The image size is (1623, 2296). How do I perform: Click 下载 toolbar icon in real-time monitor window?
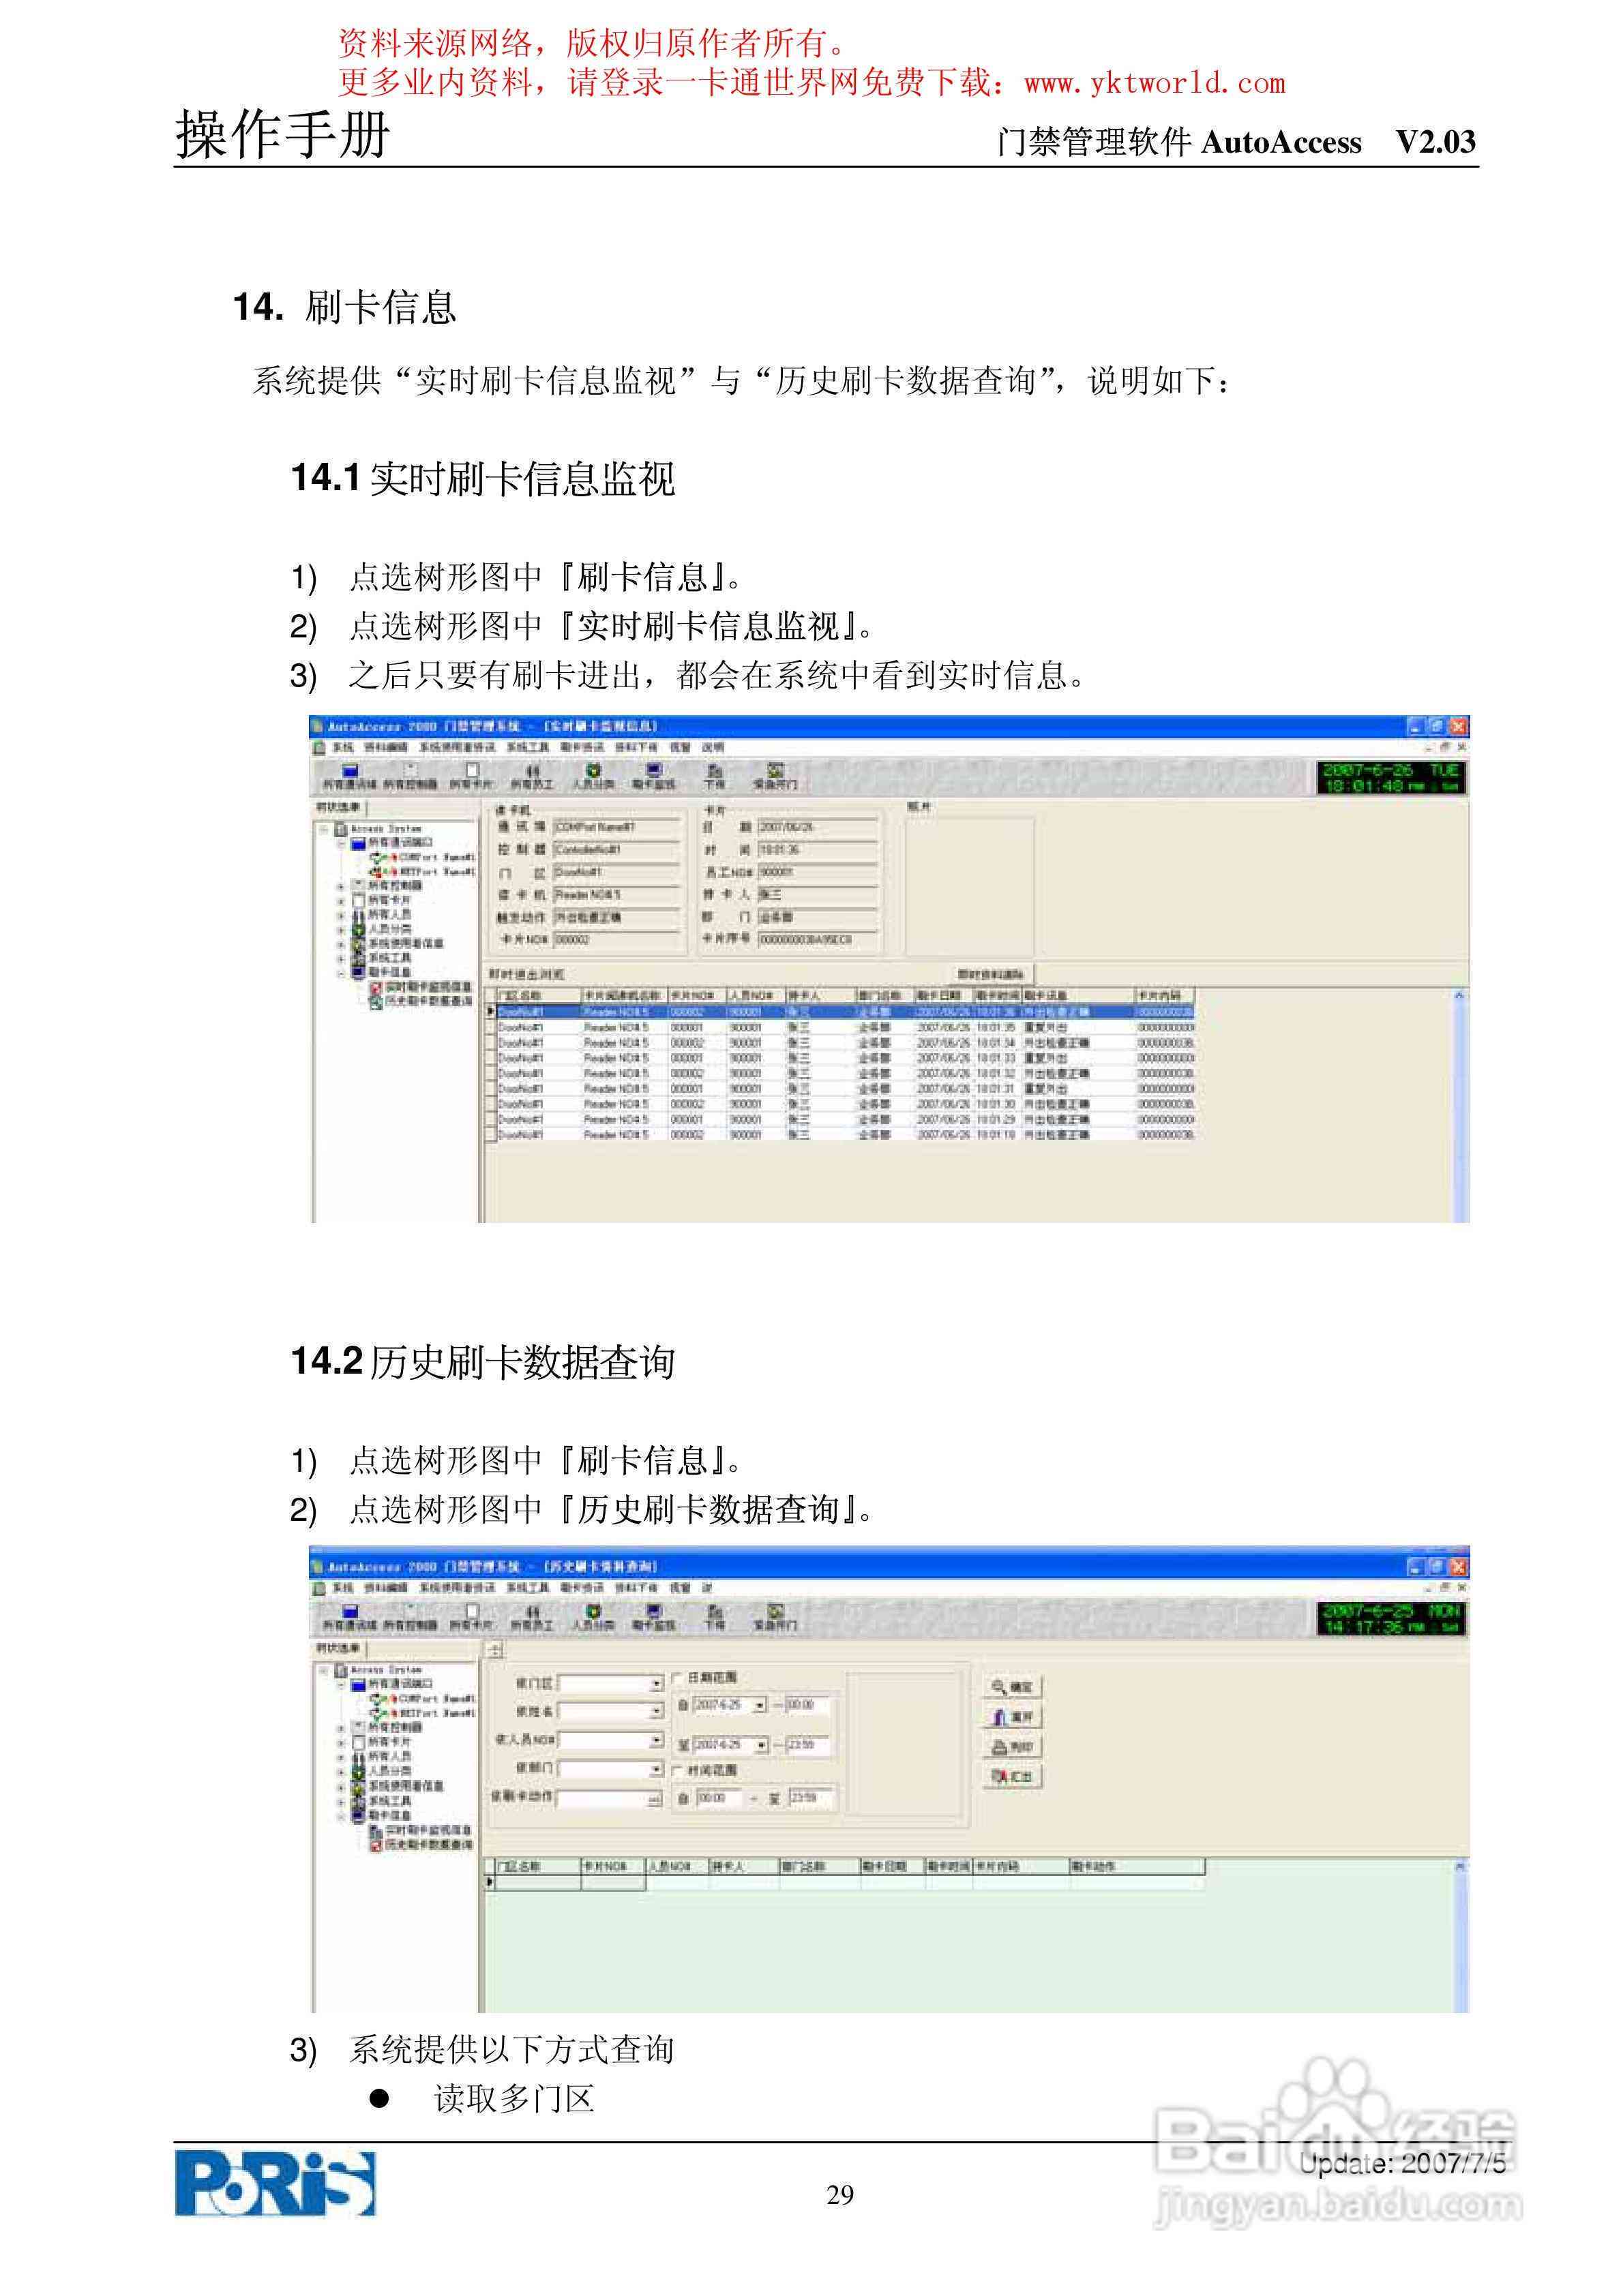[713, 777]
